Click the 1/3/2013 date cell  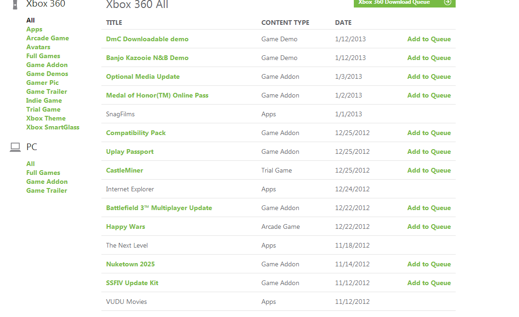pyautogui.click(x=349, y=77)
